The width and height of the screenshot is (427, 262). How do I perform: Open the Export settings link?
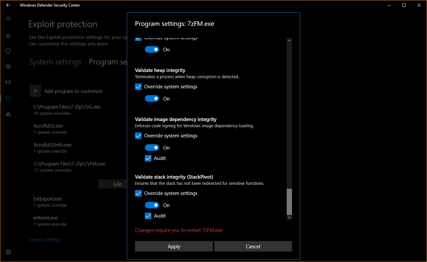coord(45,240)
